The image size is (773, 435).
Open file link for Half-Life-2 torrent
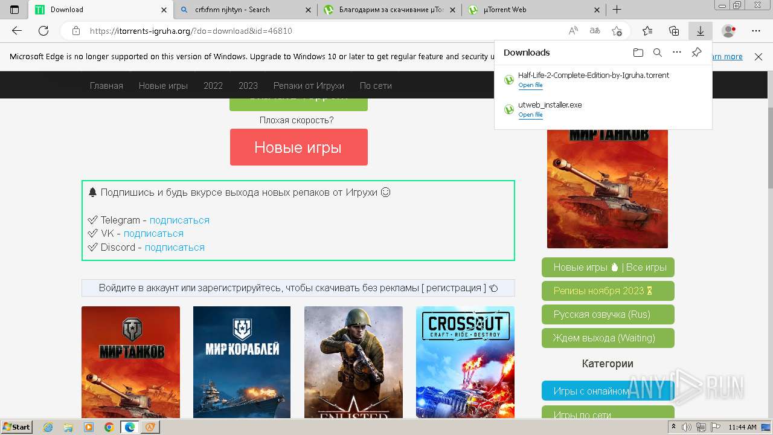pyautogui.click(x=530, y=85)
